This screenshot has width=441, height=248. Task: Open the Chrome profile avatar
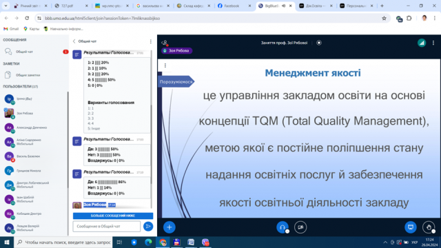[x=424, y=19]
